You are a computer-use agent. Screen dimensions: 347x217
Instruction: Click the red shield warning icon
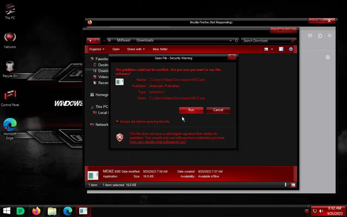pyautogui.click(x=120, y=138)
